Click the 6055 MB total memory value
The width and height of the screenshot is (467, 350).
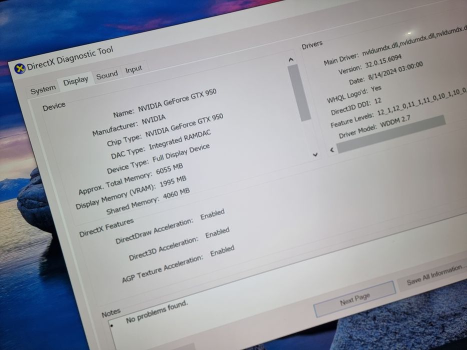click(x=170, y=169)
